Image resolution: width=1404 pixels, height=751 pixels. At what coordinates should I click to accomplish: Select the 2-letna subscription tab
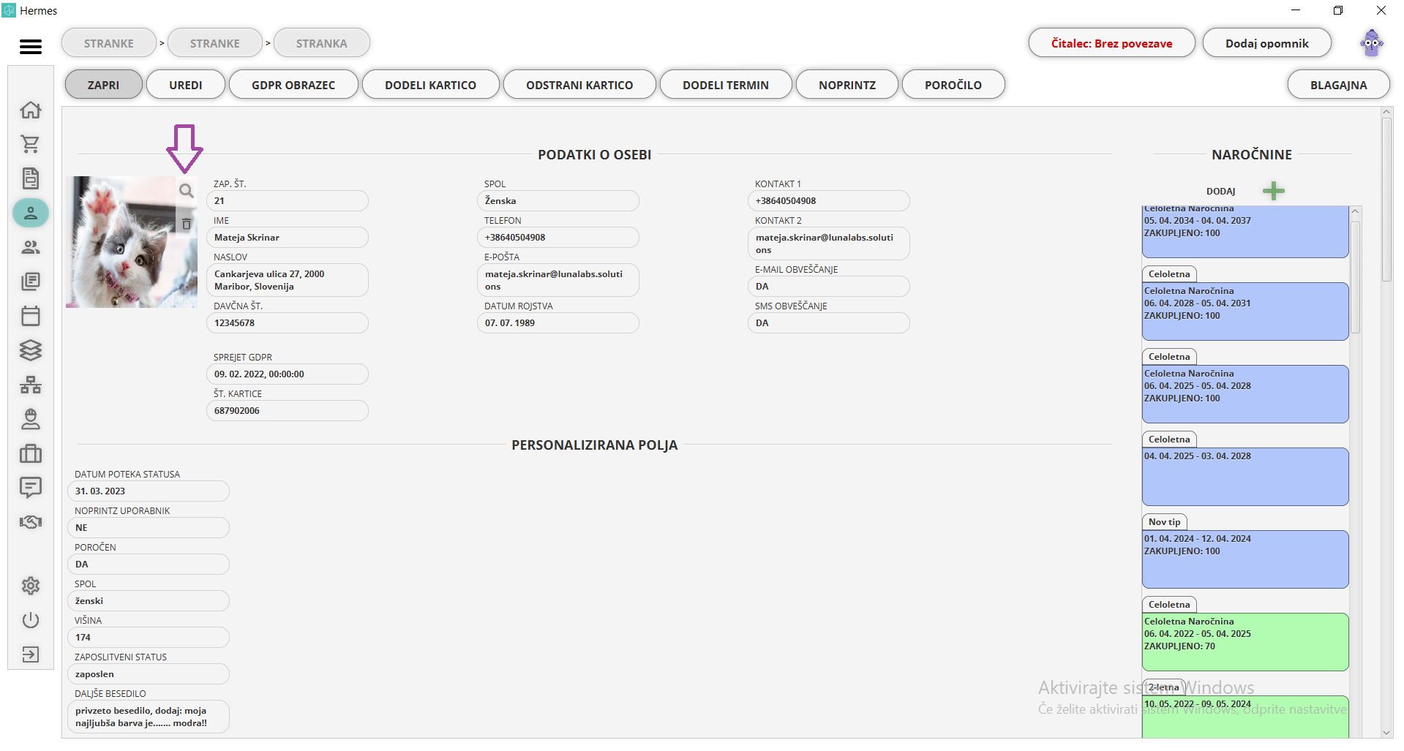[1163, 687]
